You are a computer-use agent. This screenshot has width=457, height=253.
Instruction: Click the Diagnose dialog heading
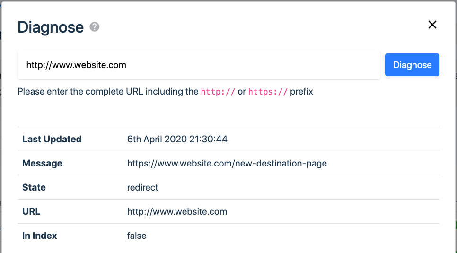tap(51, 27)
